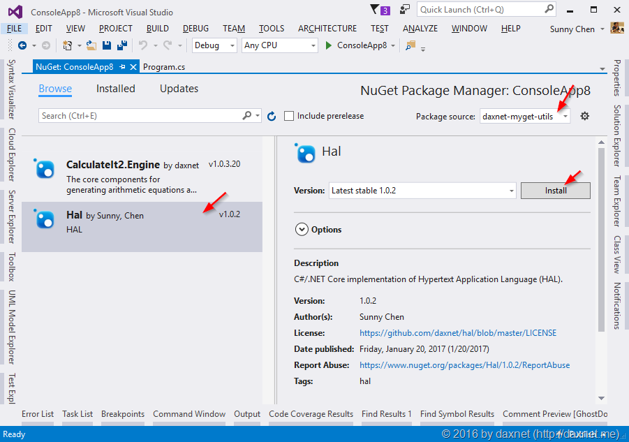The height and width of the screenshot is (442, 629).
Task: Click the Save All icon
Action: tap(122, 45)
